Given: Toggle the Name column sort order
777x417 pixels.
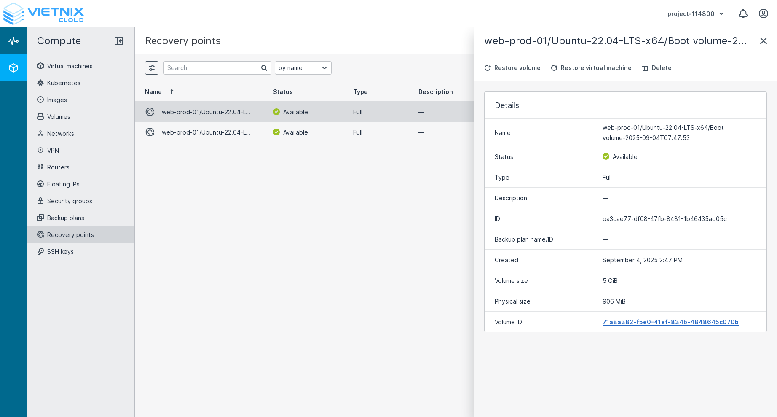Looking at the screenshot, I should click(x=171, y=91).
